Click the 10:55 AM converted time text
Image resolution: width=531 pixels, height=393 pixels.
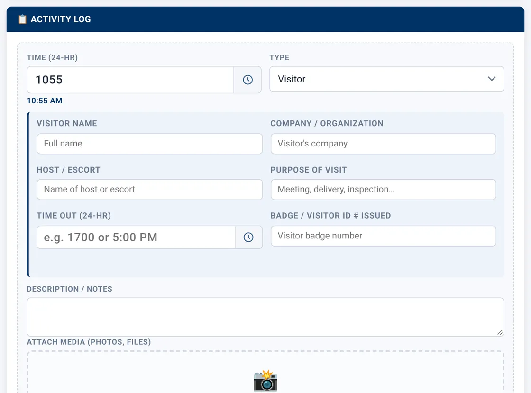tap(45, 101)
